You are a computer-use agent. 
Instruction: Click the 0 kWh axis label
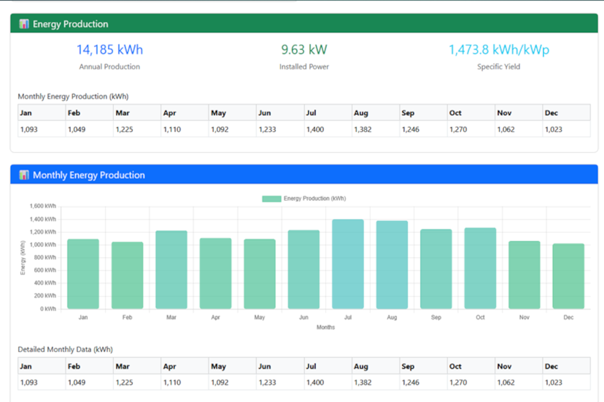tap(48, 309)
